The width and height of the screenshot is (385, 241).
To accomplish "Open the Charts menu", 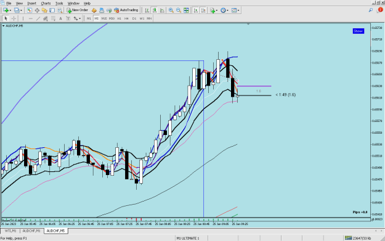I will pyautogui.click(x=46, y=3).
